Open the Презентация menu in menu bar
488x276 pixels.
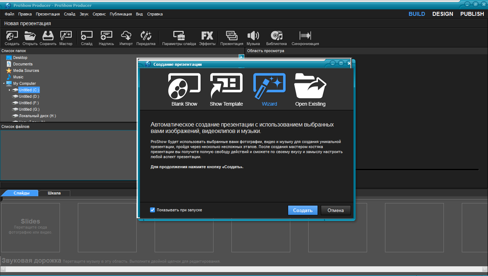48,14
